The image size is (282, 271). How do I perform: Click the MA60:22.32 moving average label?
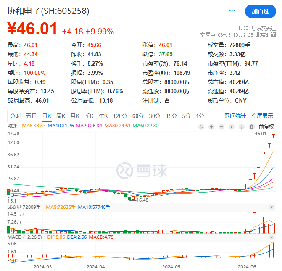(x=146, y=126)
